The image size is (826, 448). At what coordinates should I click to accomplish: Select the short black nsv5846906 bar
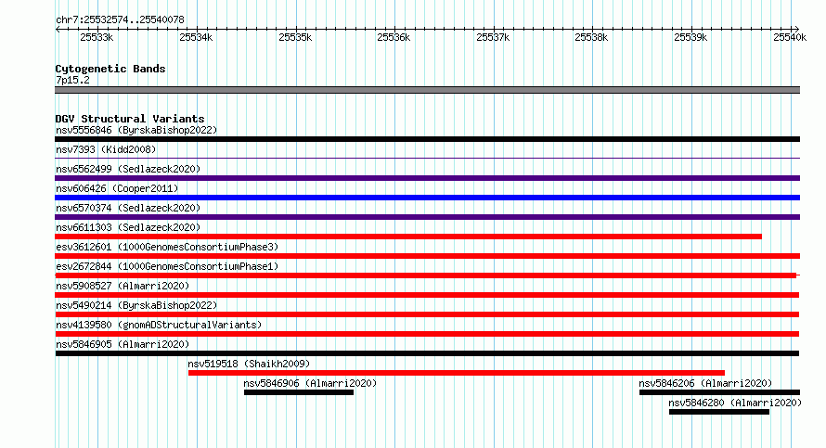[x=299, y=392]
